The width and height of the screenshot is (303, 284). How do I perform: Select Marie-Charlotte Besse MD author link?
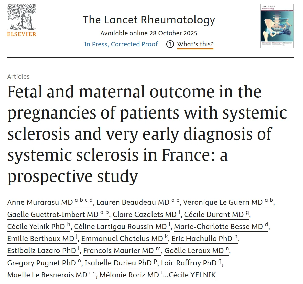218,227
